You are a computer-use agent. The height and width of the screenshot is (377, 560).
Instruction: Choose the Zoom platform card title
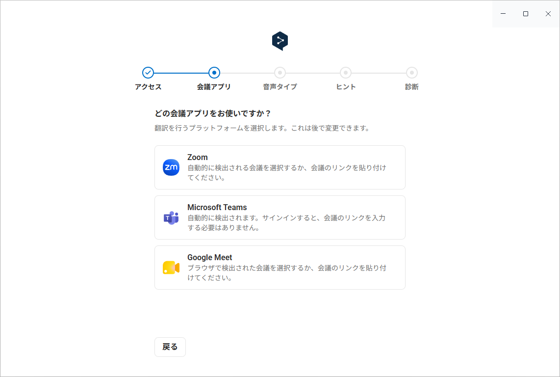click(198, 158)
